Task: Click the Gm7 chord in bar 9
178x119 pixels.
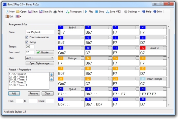Action: pos(62,53)
